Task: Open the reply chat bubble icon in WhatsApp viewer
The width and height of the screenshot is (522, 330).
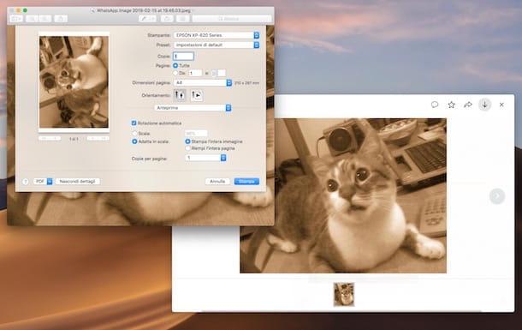Action: (435, 105)
